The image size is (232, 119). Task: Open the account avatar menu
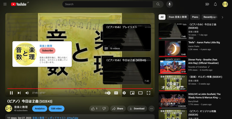(225, 4)
